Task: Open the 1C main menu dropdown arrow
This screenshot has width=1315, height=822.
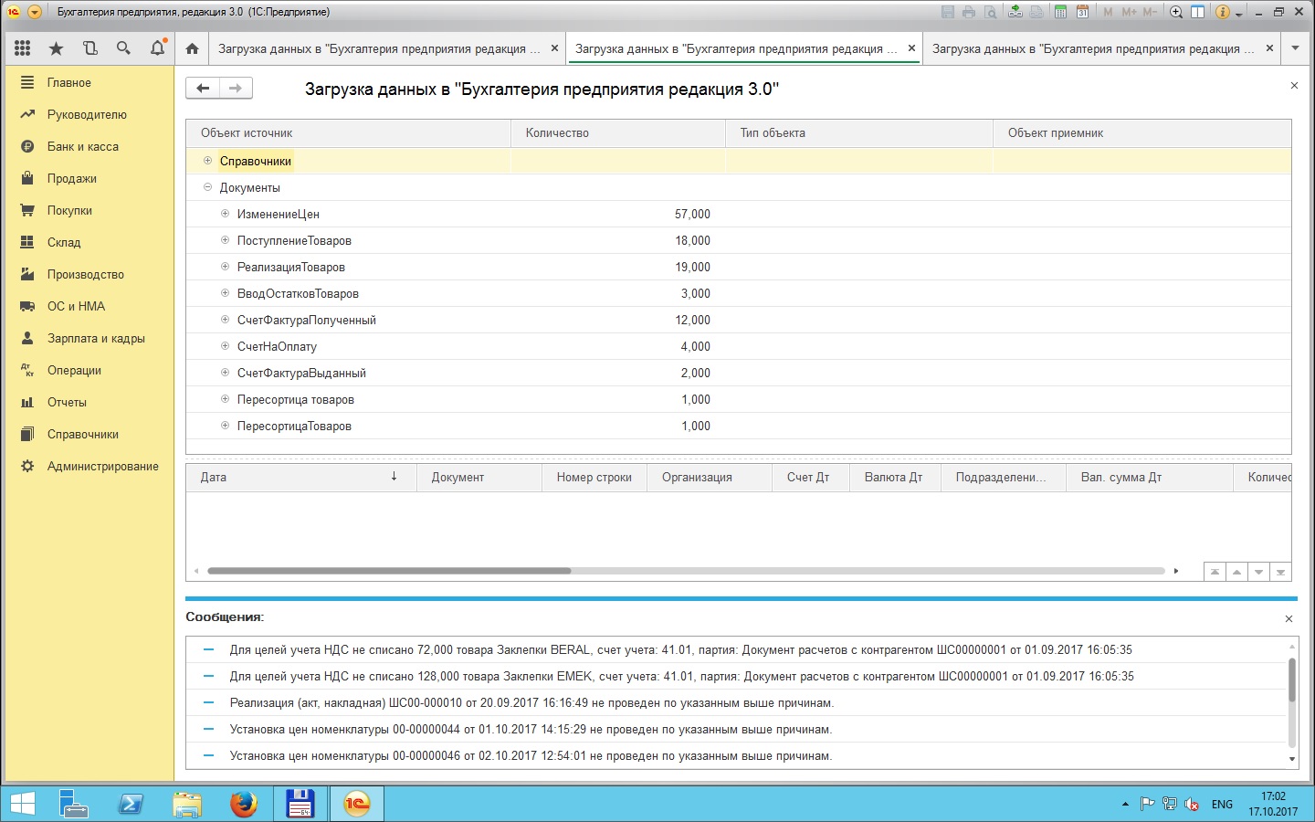Action: (35, 12)
